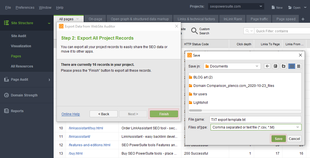Select Pages in sidebar
The height and width of the screenshot is (158, 310).
(x=16, y=56)
